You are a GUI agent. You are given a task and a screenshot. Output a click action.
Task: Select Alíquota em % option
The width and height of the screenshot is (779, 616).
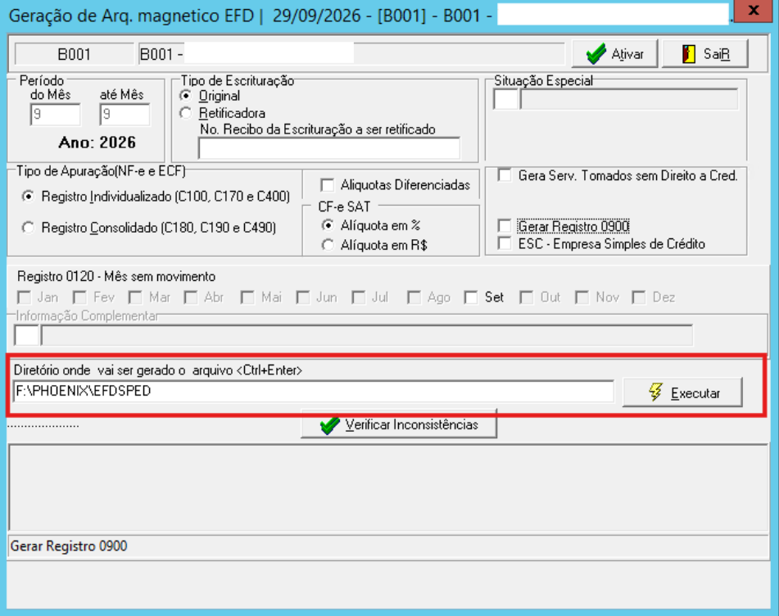[328, 225]
